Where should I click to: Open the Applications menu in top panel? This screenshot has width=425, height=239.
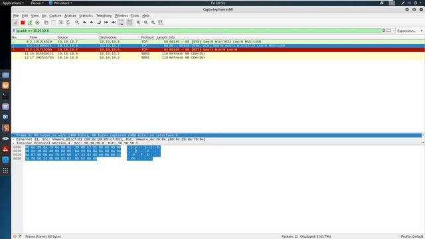point(13,3)
